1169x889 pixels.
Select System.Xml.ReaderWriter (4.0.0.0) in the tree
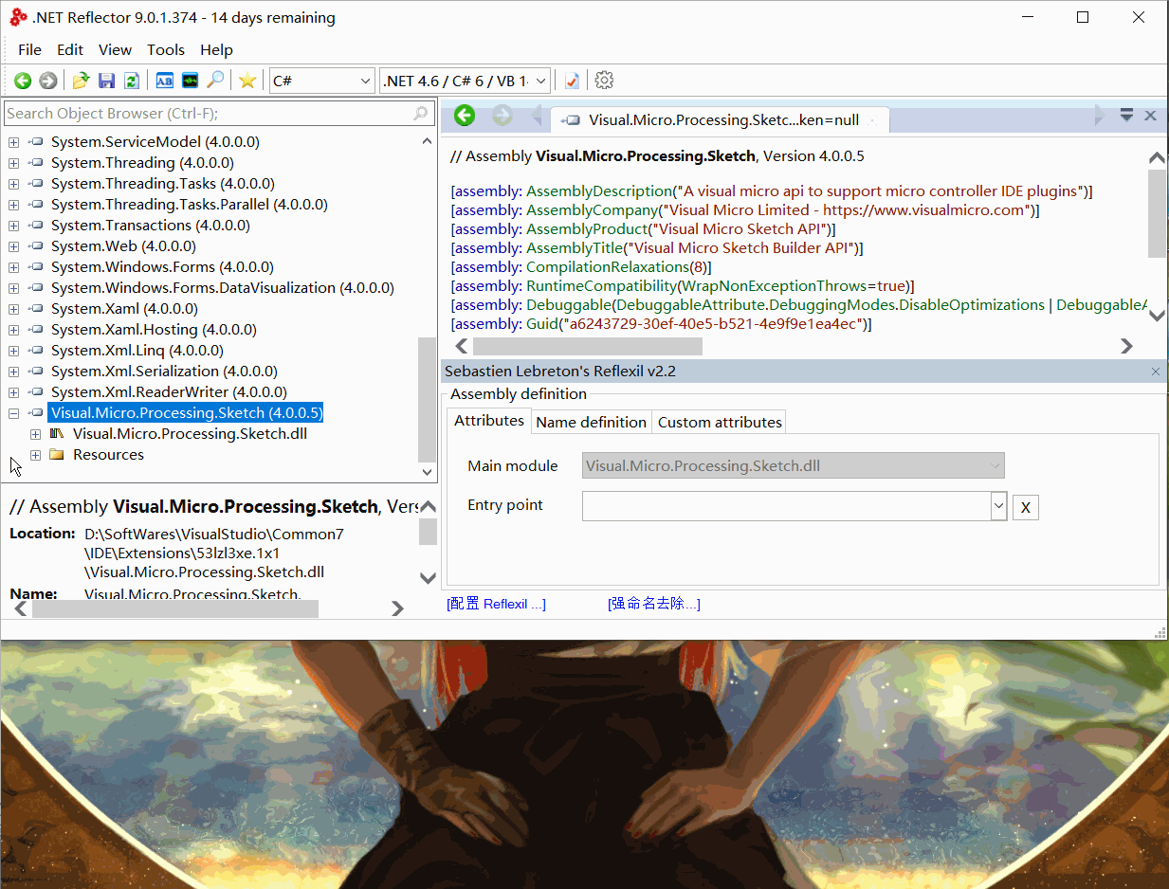point(169,392)
